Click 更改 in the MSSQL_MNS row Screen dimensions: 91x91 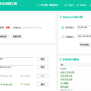tap(43, 84)
